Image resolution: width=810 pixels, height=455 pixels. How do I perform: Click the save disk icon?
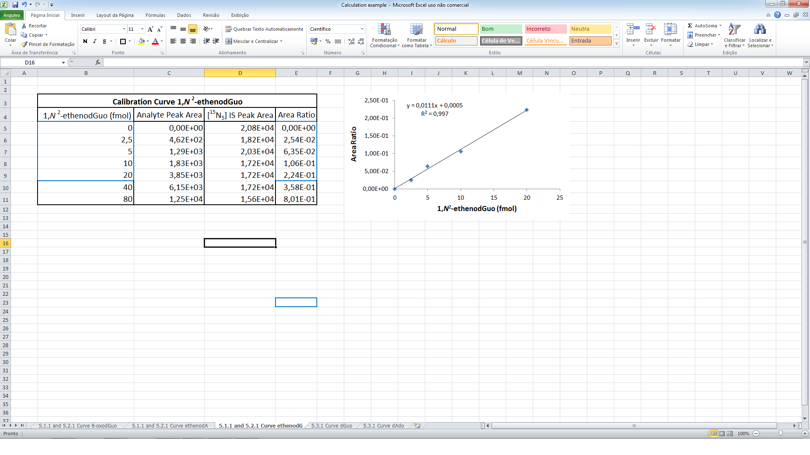15,5
